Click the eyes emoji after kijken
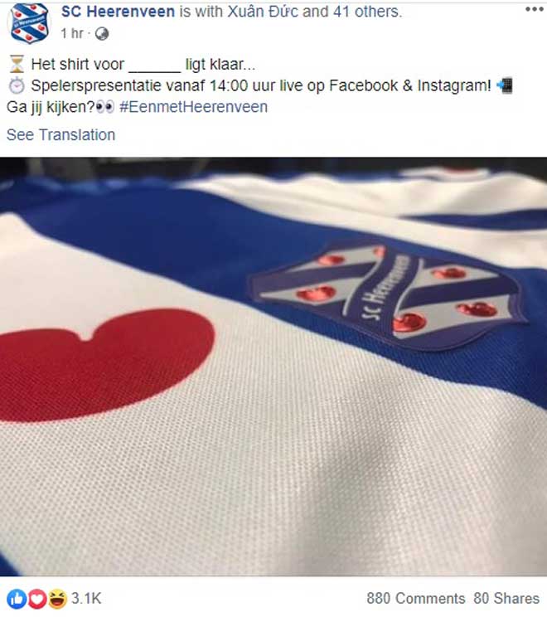 (105, 107)
